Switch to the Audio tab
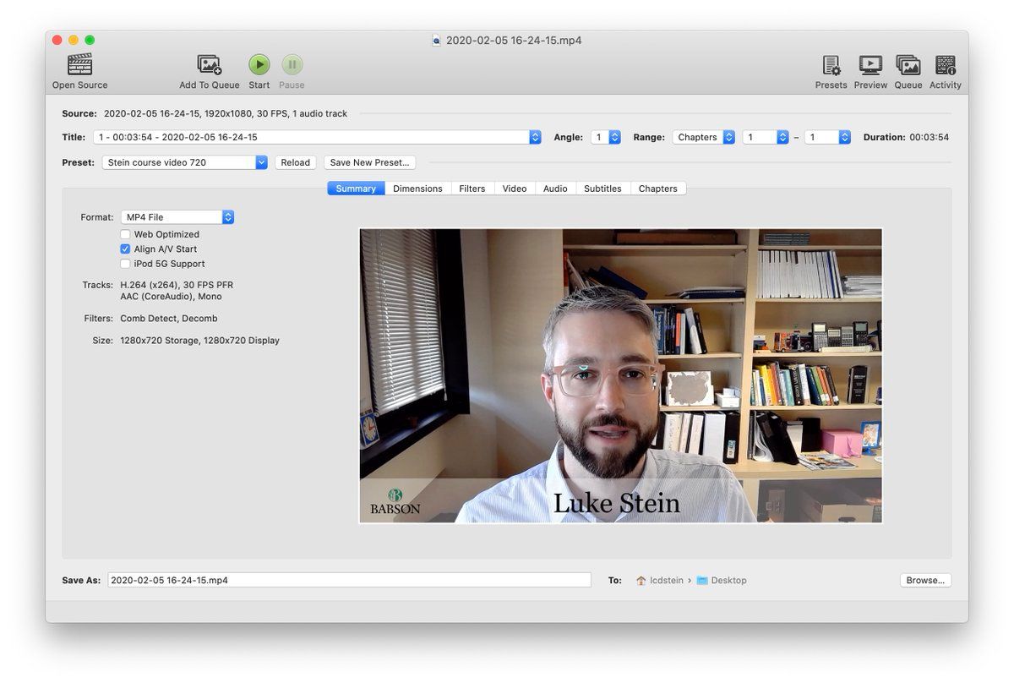The height and width of the screenshot is (683, 1014). pyautogui.click(x=555, y=189)
